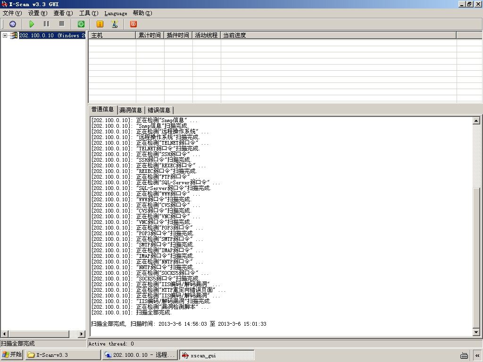Switch to the 202.100.0.10 remote desktop taskbar item

point(140,354)
